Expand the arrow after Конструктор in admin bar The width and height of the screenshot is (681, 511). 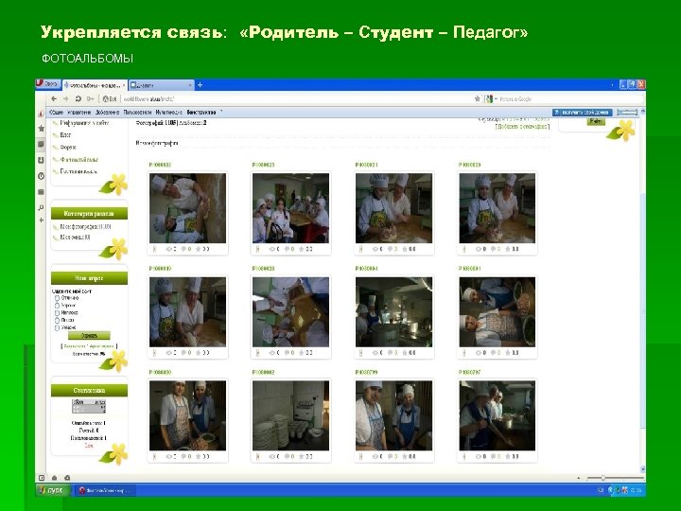(x=221, y=112)
